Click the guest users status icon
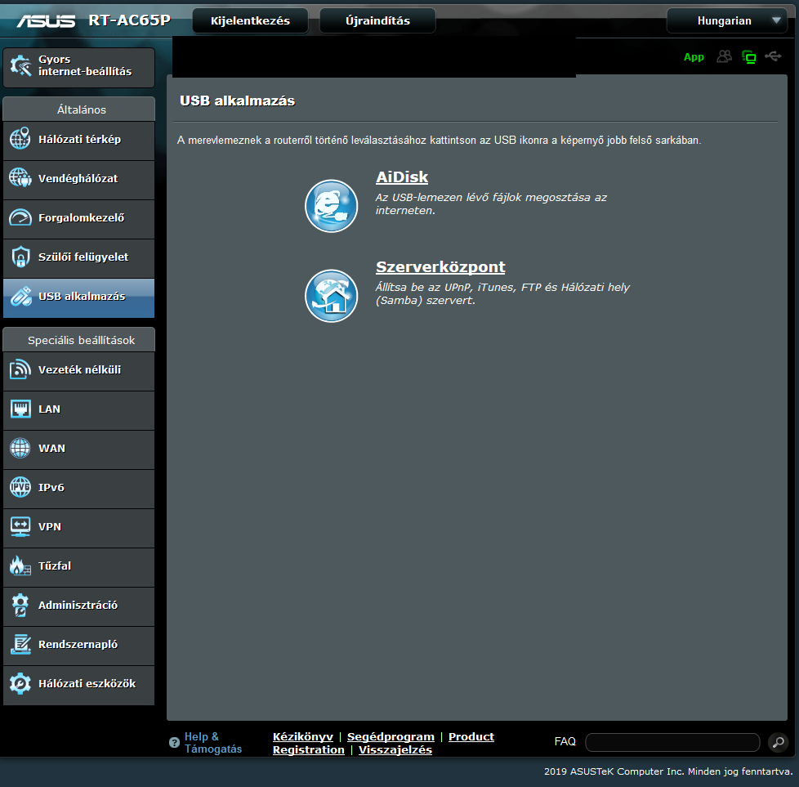The height and width of the screenshot is (787, 799). tap(724, 56)
